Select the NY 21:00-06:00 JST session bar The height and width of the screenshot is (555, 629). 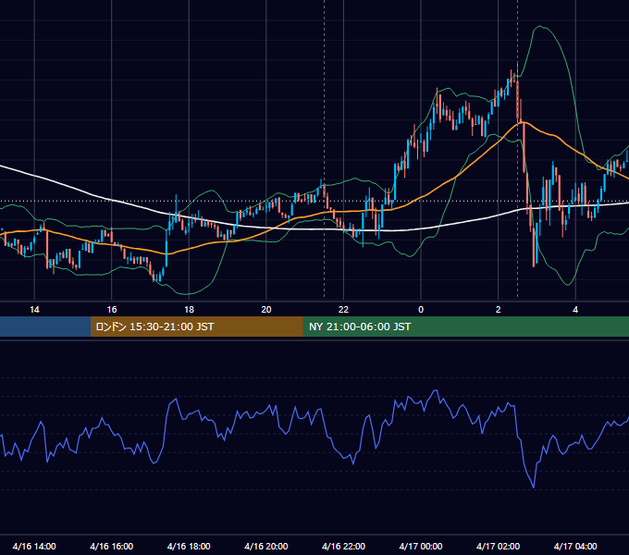[x=465, y=327]
